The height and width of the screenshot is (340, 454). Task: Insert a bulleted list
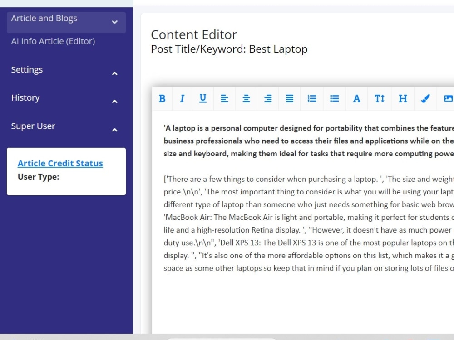coord(335,98)
